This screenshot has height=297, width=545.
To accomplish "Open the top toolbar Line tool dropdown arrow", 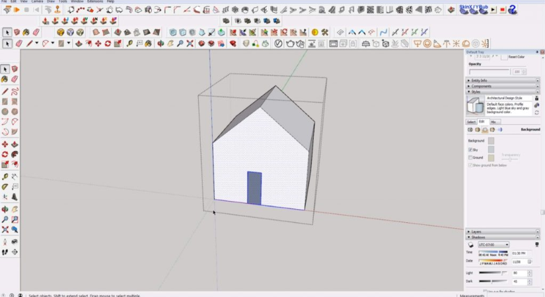I will click(x=36, y=43).
